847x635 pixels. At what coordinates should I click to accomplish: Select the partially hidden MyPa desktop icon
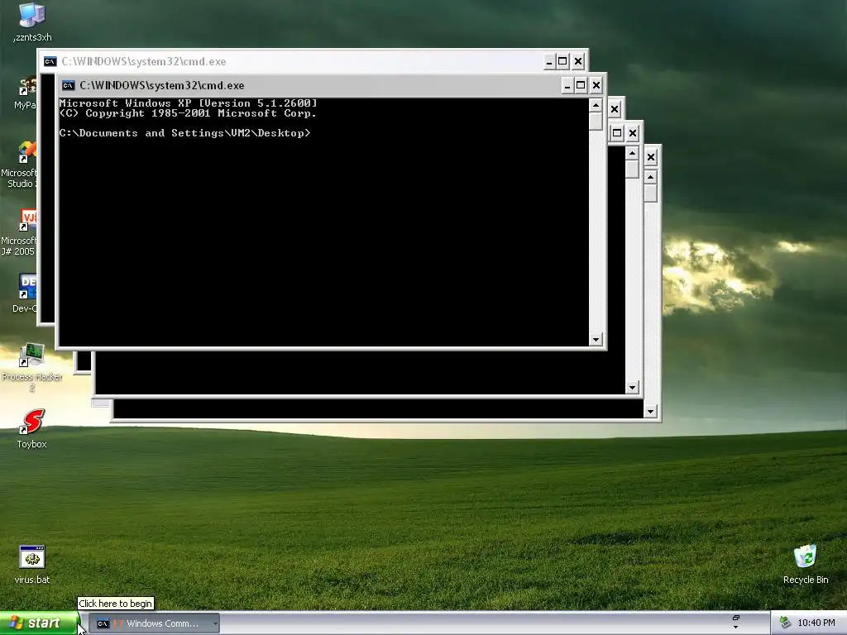click(x=25, y=93)
